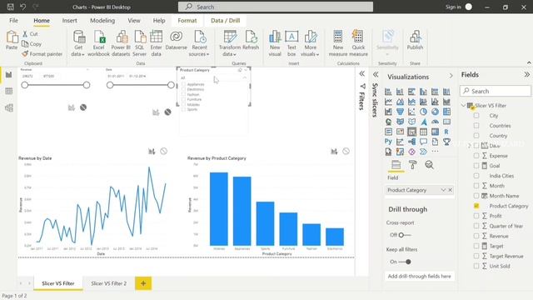Click the Save icon in title bar

coord(11,7)
